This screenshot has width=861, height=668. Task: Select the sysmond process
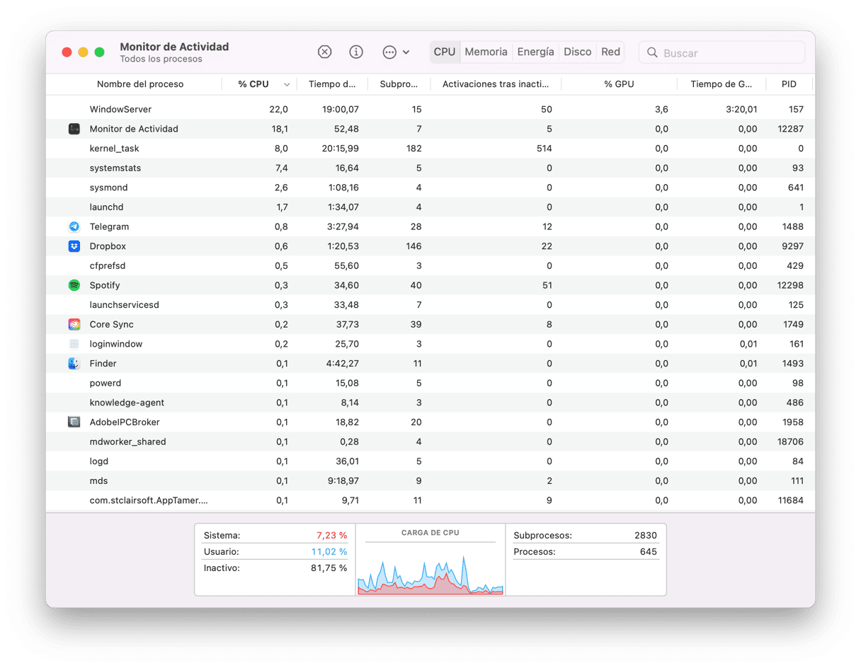(108, 188)
